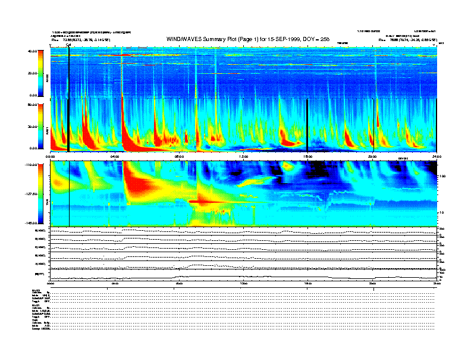This screenshot has height=364, width=471.
Task: Click the -127.50 tick on TNR color scale
Action: click(x=31, y=194)
